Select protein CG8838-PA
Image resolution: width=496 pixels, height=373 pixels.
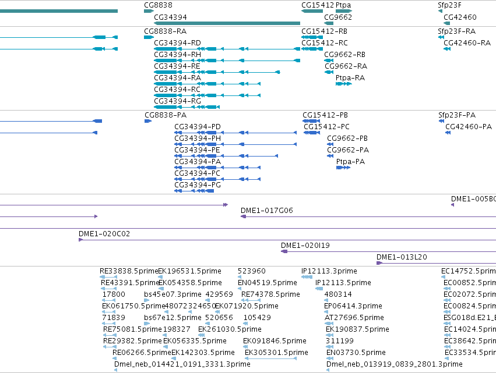(166, 115)
